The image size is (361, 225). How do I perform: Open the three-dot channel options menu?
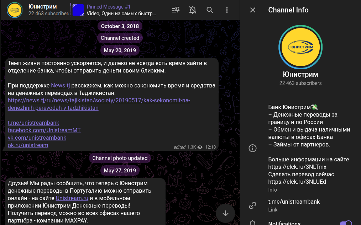[227, 10]
